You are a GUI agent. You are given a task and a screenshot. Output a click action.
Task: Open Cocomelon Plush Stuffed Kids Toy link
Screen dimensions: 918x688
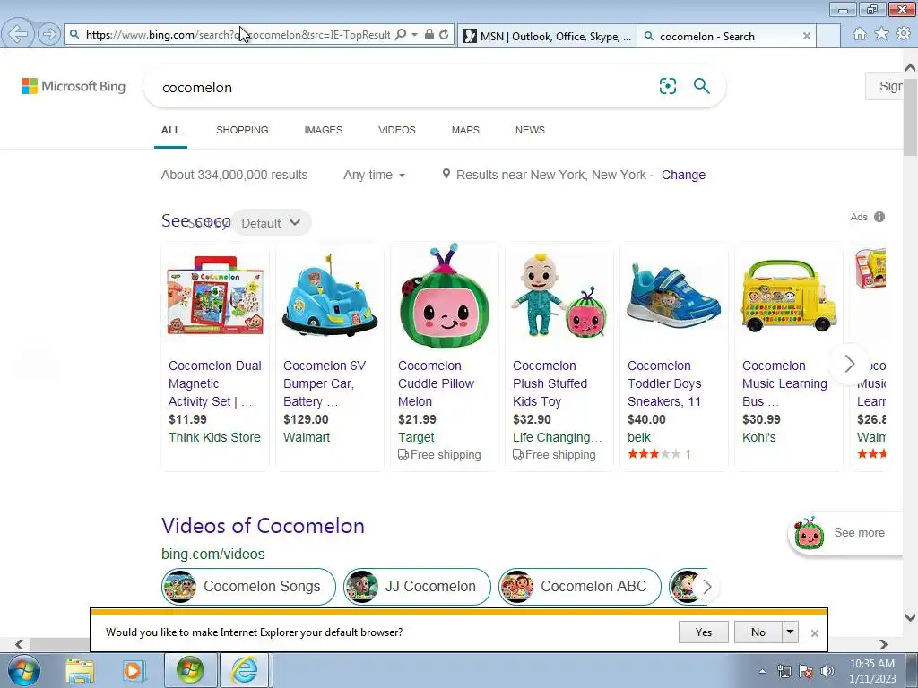pyautogui.click(x=550, y=383)
